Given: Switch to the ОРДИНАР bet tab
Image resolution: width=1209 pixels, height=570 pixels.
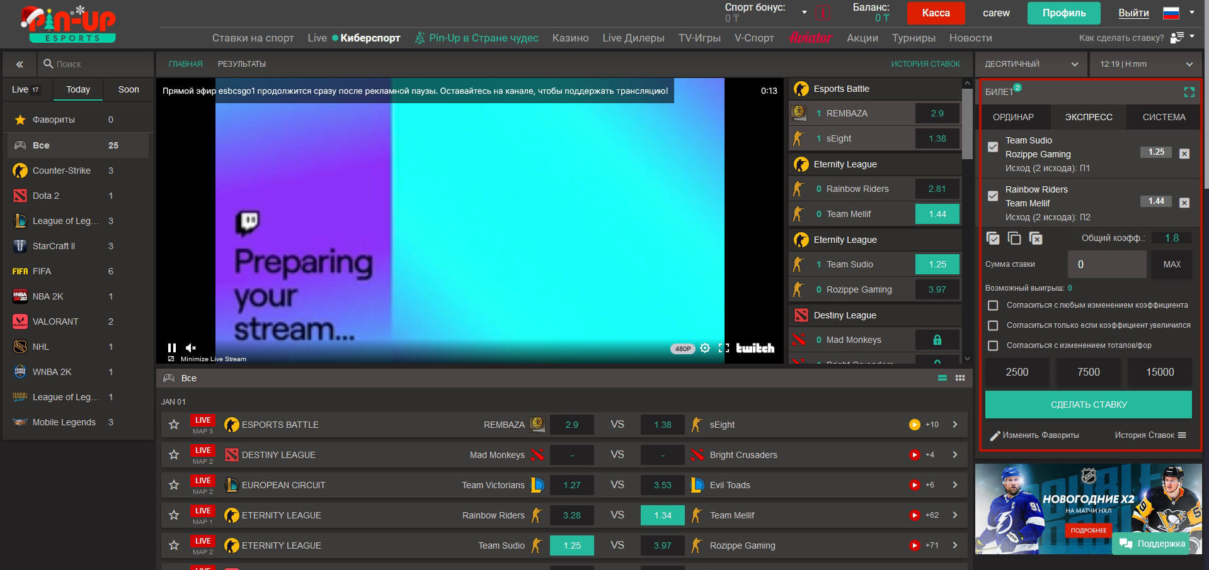Looking at the screenshot, I should pyautogui.click(x=1013, y=117).
